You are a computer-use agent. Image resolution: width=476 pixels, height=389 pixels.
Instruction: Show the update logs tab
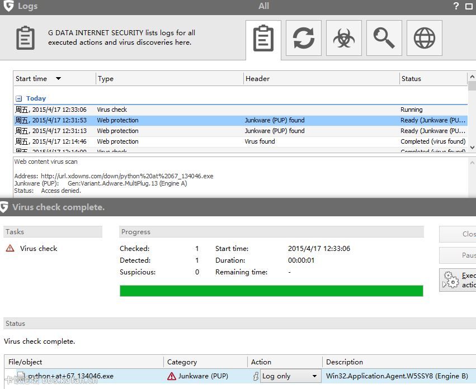(x=304, y=38)
